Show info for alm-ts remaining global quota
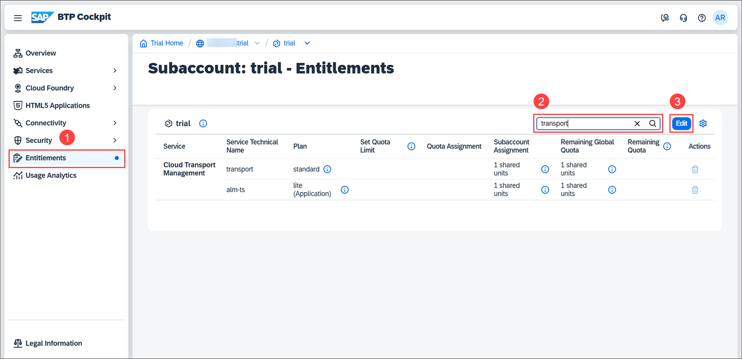742x359 pixels. 612,190
